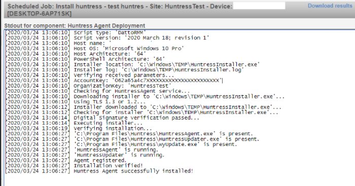Image resolution: width=355 pixels, height=186 pixels.
Task: Click the 'Executing installer...' log line
Action: (x=74, y=123)
